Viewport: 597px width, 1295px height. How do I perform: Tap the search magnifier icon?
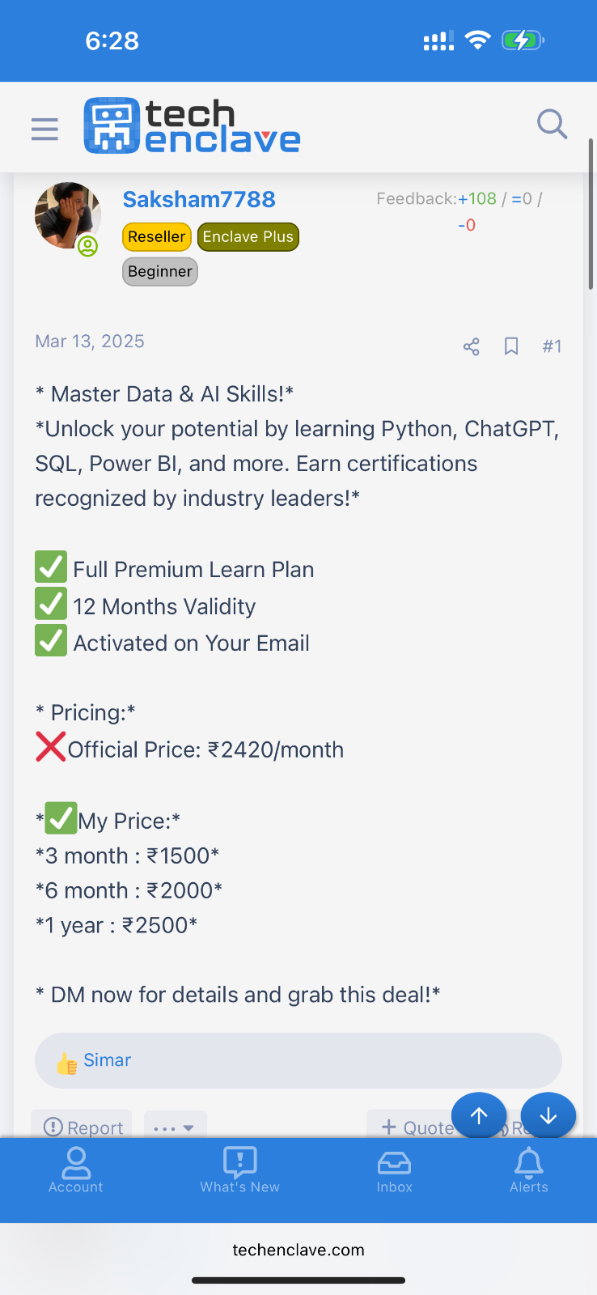tap(552, 125)
